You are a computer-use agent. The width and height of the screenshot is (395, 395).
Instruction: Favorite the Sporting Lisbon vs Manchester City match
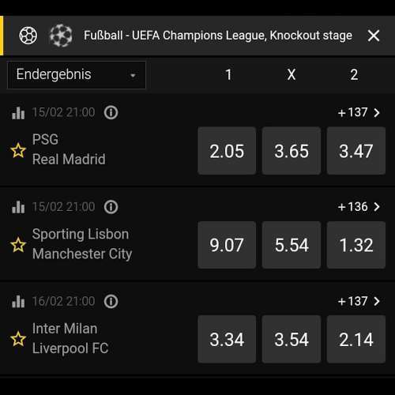point(18,244)
